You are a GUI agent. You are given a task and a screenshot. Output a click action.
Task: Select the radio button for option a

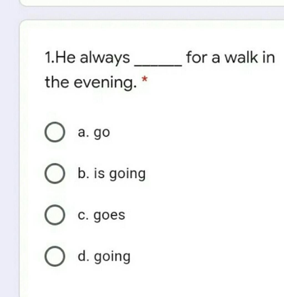tap(55, 132)
